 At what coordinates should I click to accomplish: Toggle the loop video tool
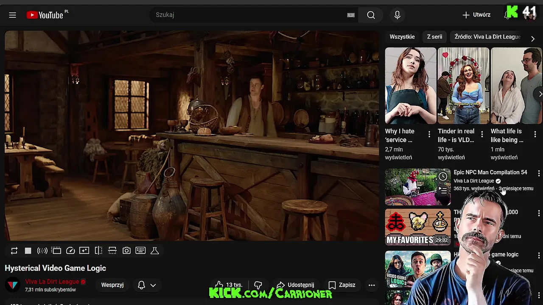14,251
